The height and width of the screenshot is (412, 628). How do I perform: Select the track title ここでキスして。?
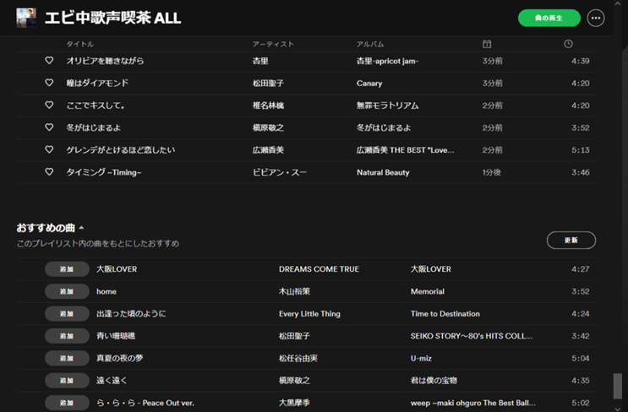coord(96,106)
